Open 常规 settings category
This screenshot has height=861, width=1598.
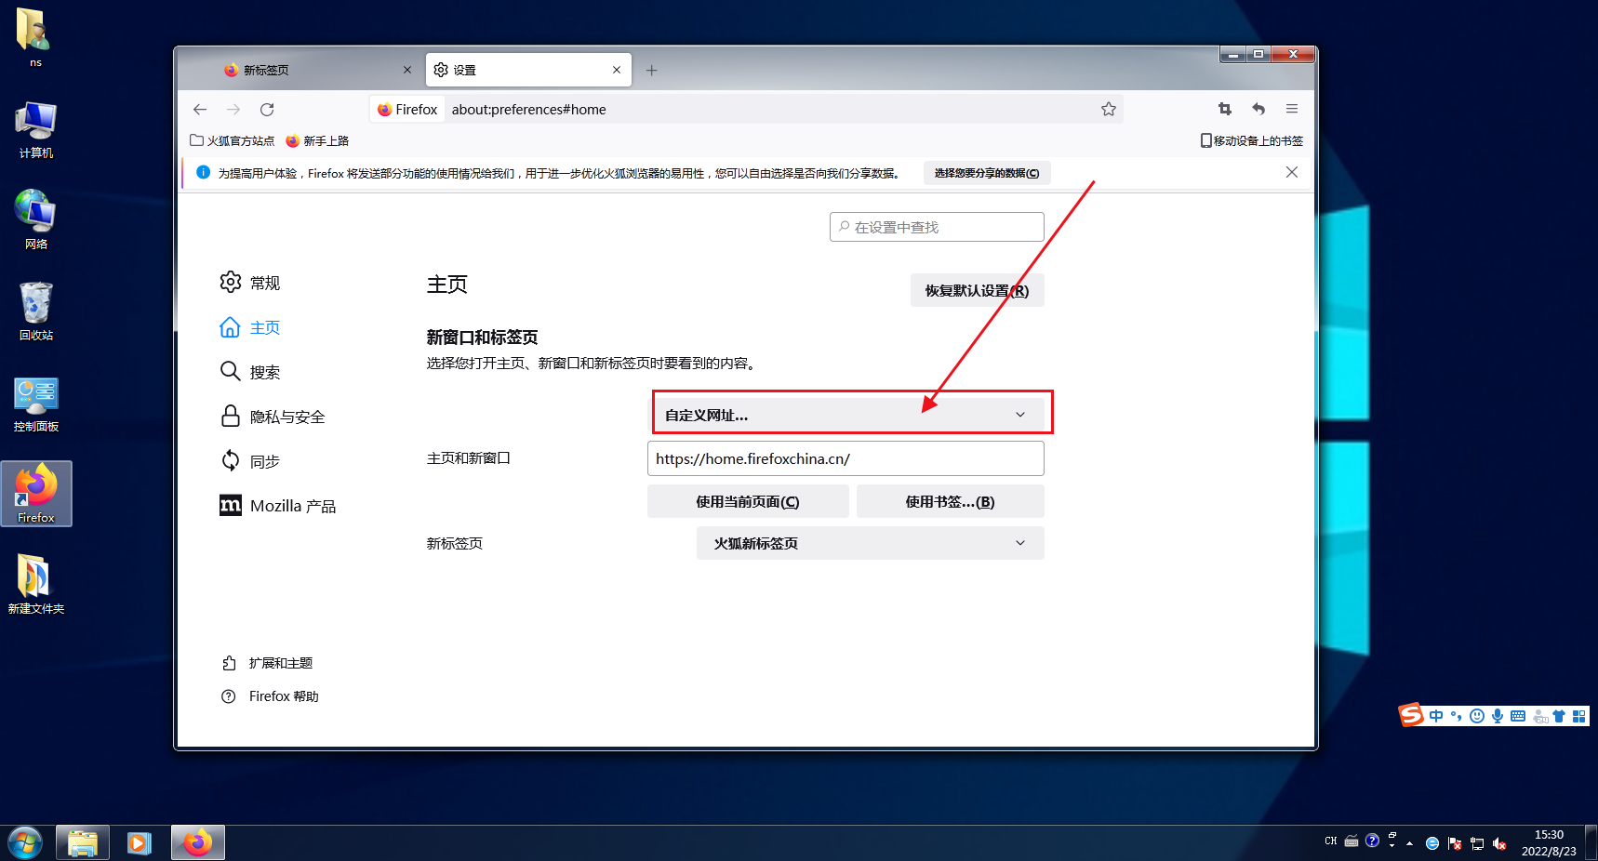(x=250, y=283)
